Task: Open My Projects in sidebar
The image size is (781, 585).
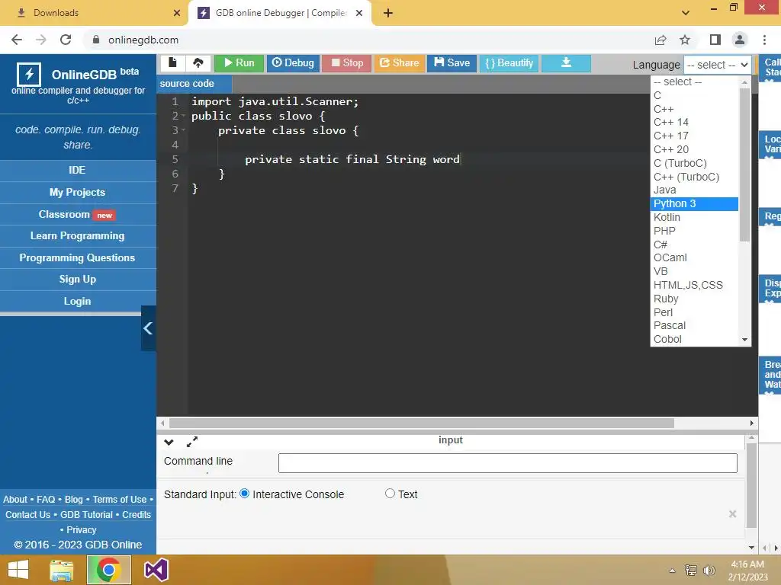Action: 77,193
